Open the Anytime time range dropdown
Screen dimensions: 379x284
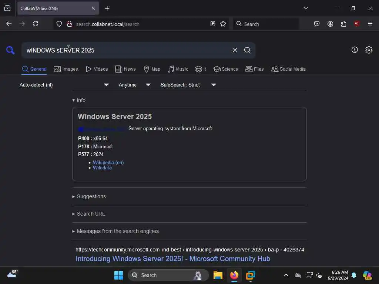point(135,85)
